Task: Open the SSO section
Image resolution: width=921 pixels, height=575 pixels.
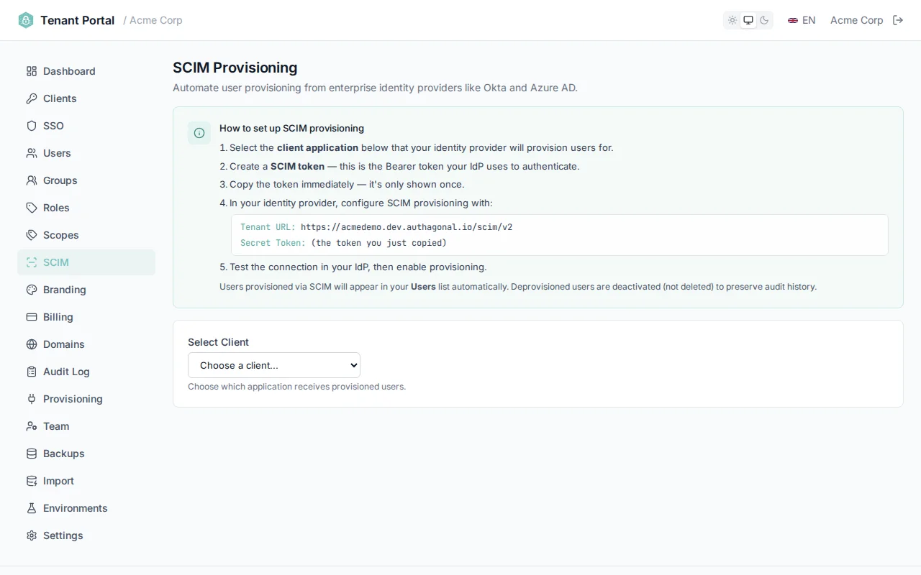Action: [86, 126]
